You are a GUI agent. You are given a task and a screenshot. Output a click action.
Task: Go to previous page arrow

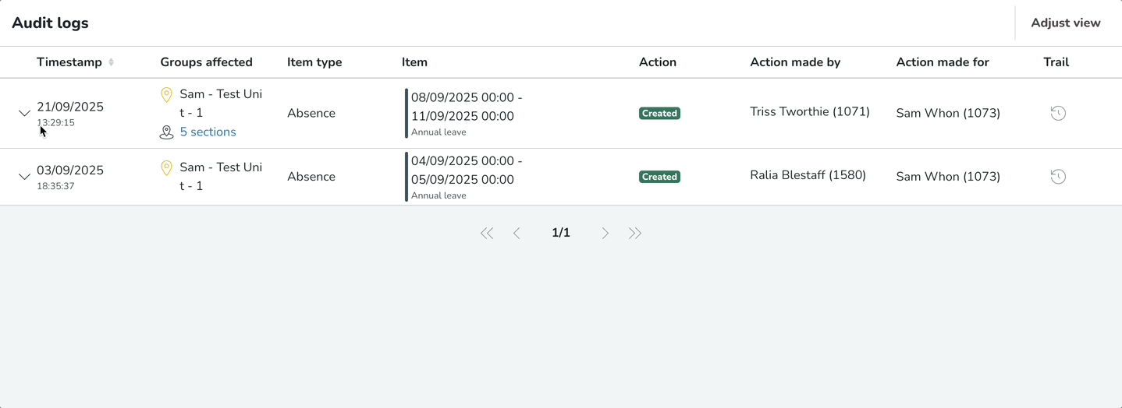pos(517,233)
